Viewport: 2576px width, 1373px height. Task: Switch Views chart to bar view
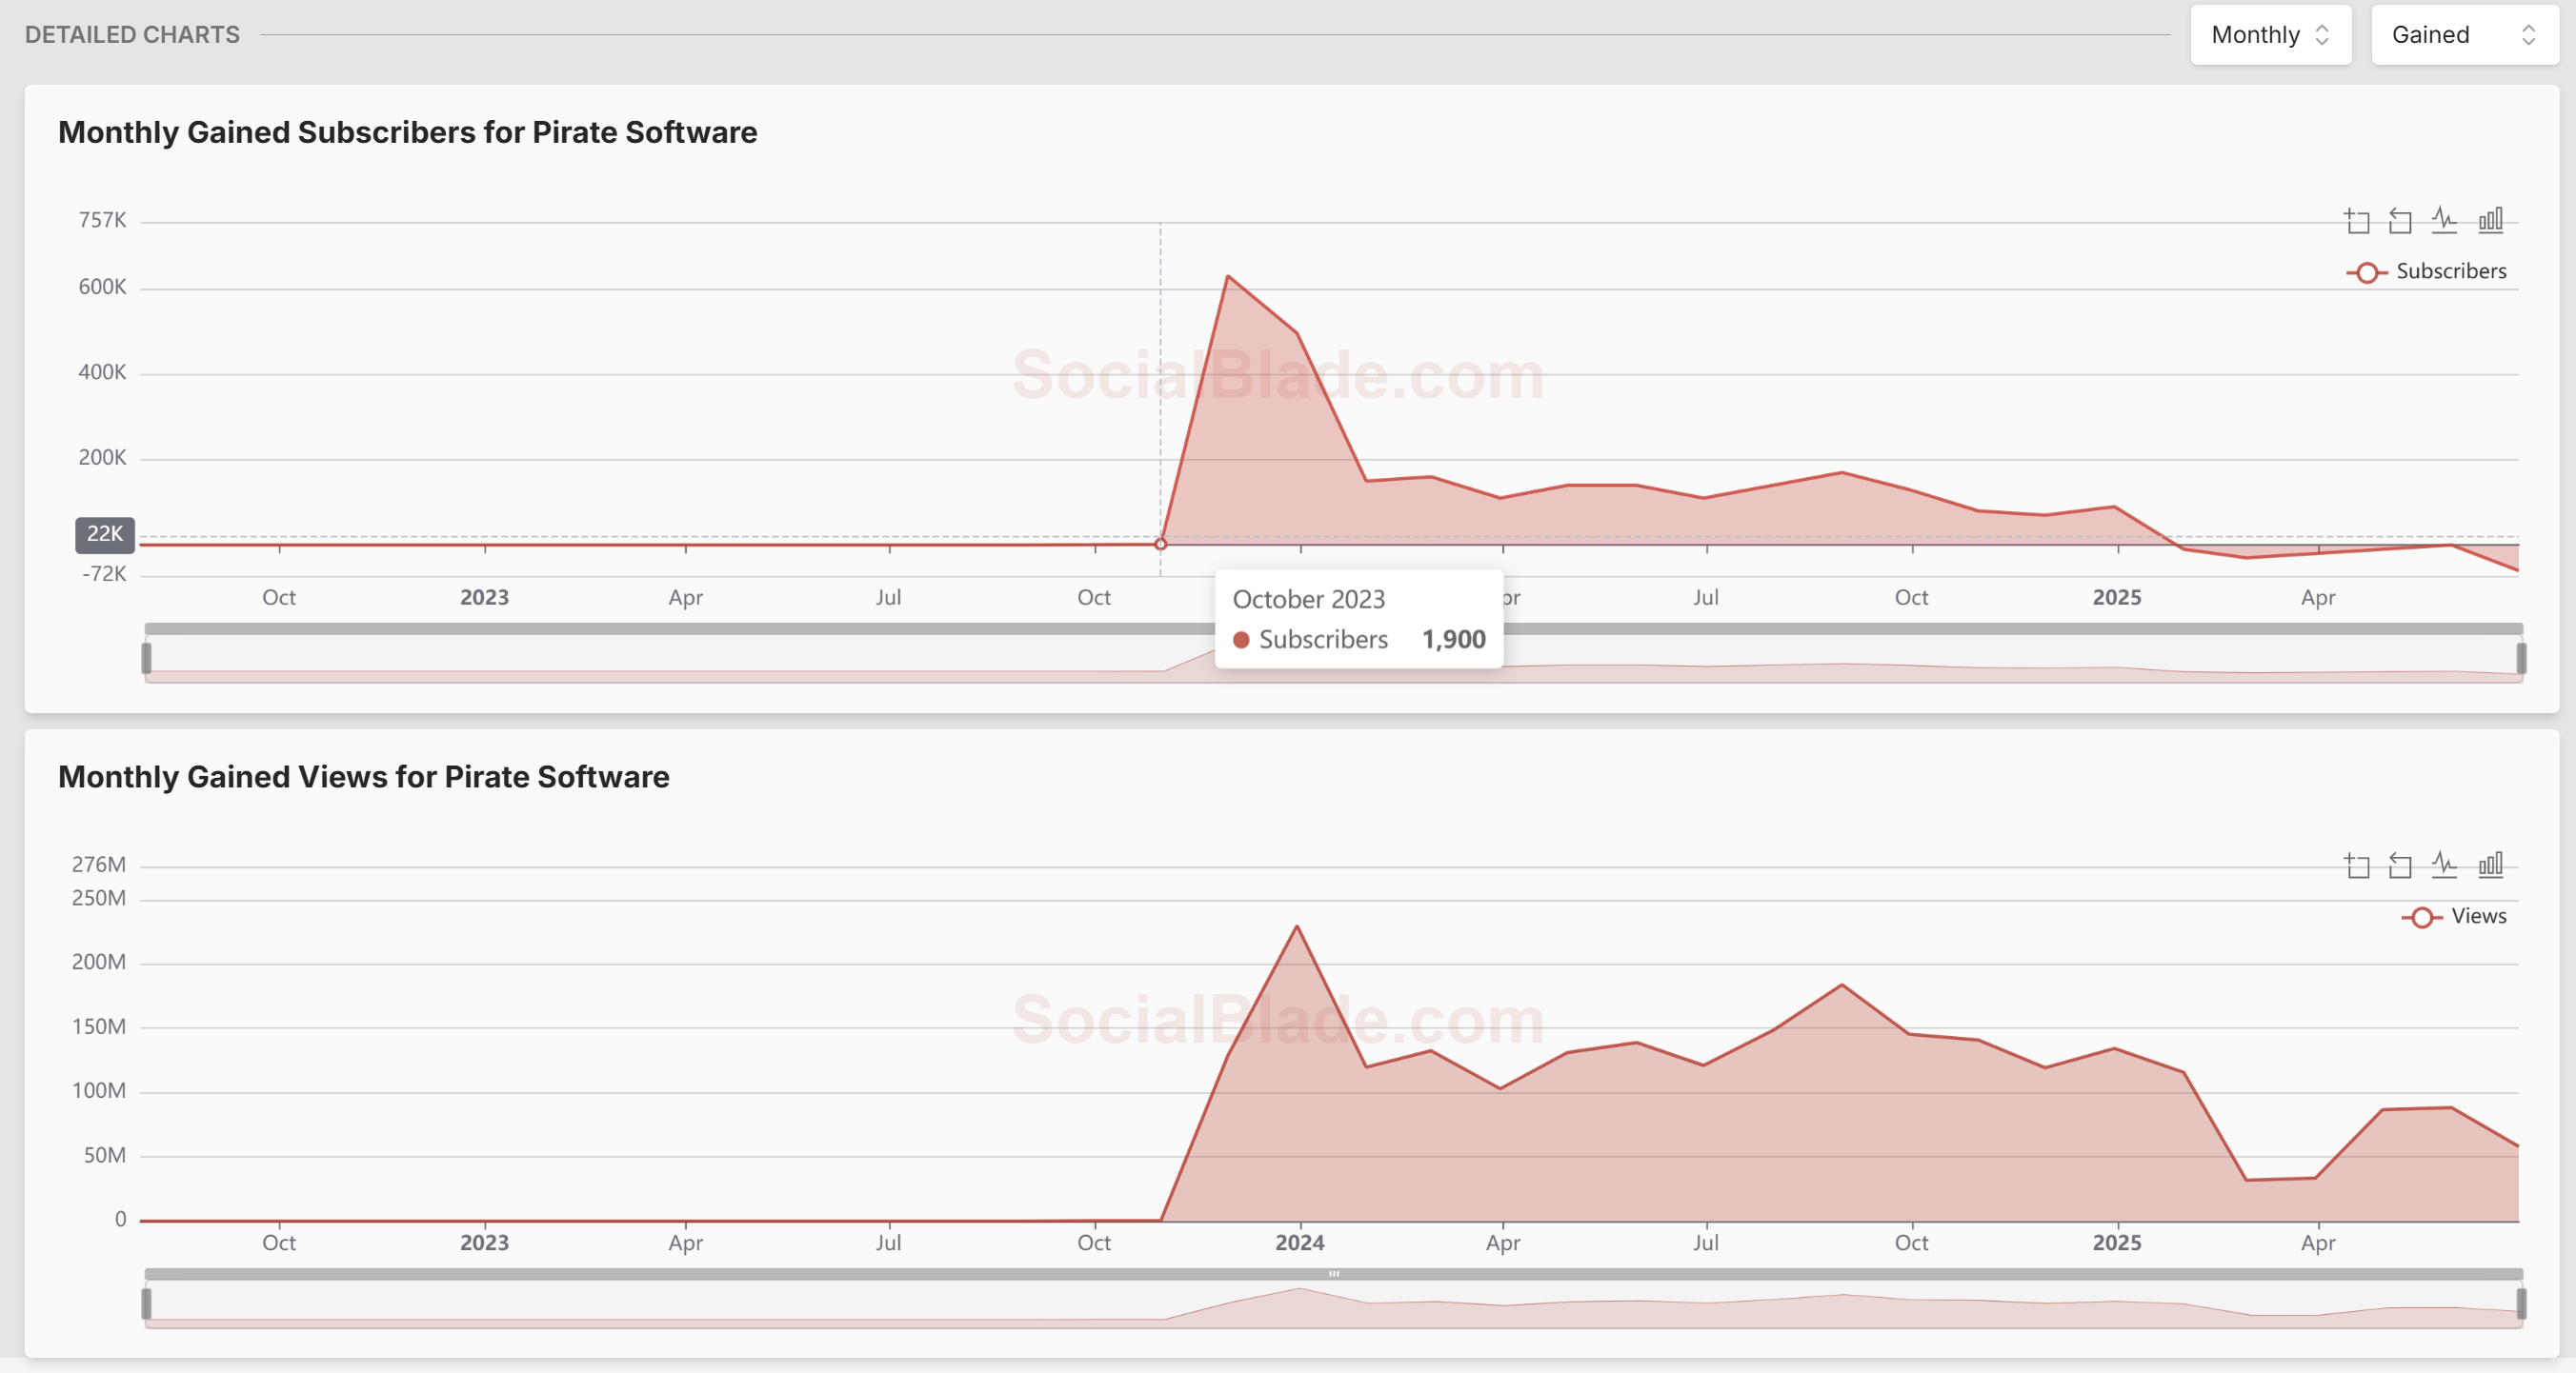(x=2490, y=865)
